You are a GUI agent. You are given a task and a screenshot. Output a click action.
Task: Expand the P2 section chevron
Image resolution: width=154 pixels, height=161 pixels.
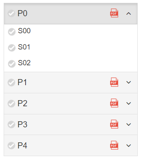pyautogui.click(x=128, y=103)
